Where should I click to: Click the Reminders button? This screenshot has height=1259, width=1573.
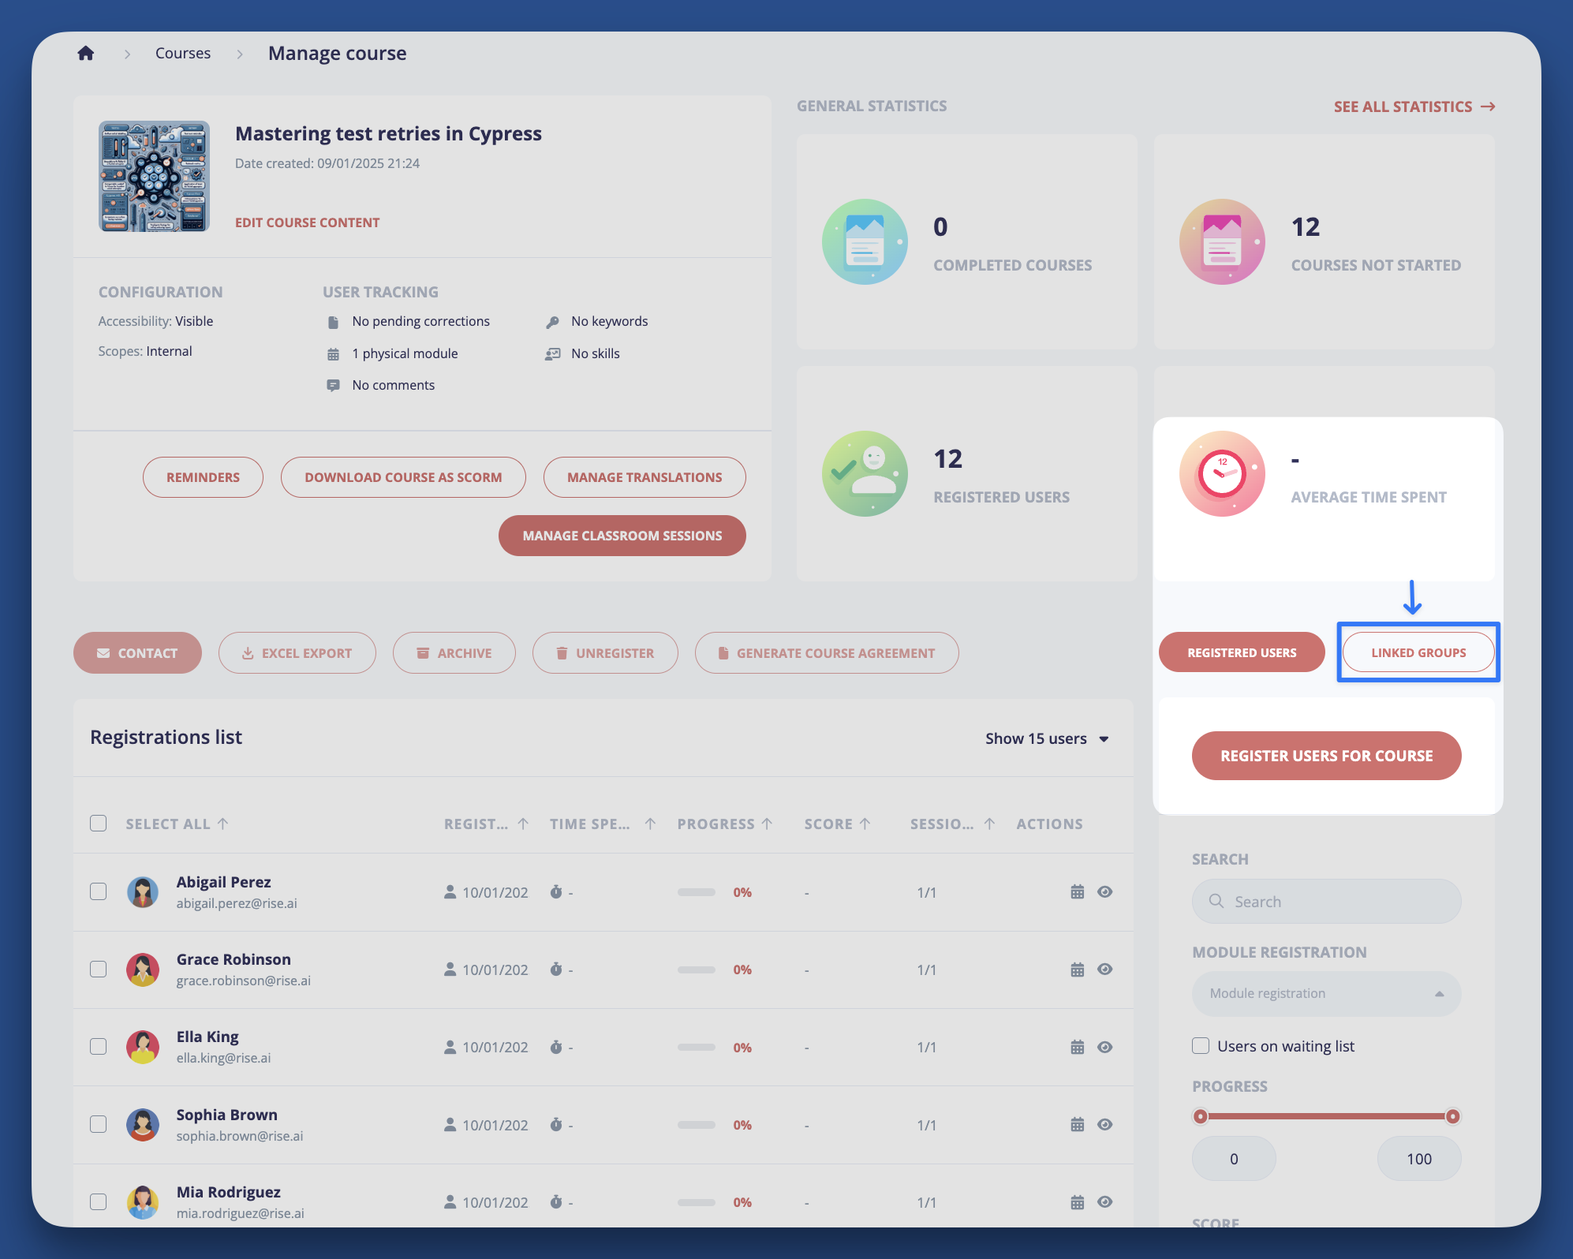[203, 477]
